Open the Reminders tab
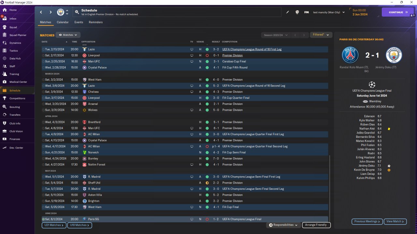The height and width of the screenshot is (234, 417). [x=95, y=22]
